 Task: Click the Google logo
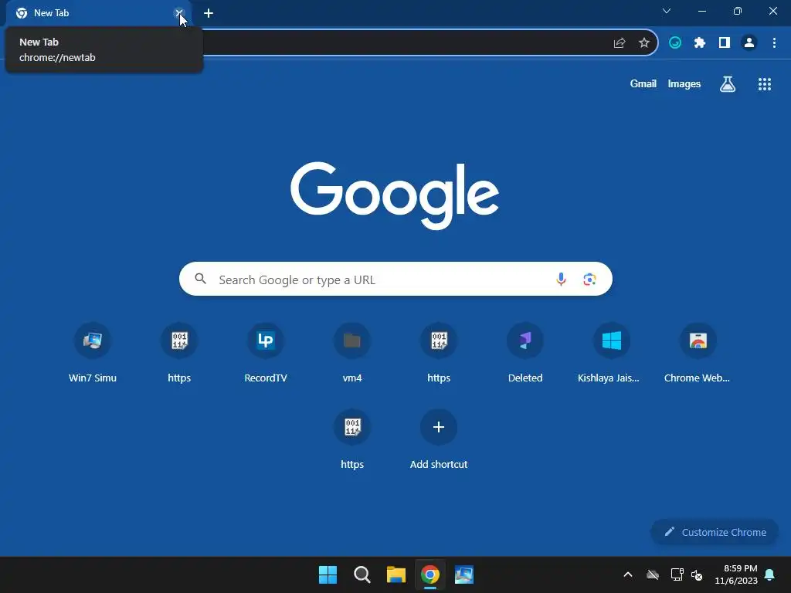click(x=395, y=195)
